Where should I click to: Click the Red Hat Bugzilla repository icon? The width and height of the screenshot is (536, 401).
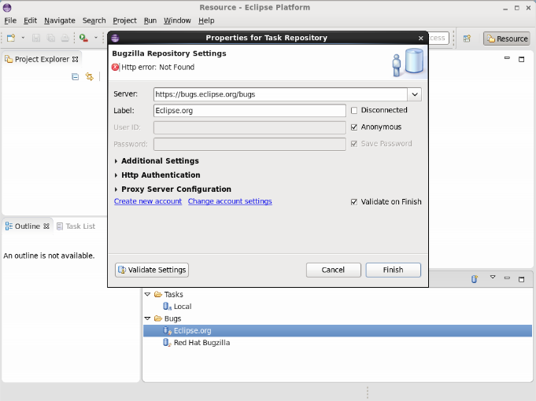167,343
